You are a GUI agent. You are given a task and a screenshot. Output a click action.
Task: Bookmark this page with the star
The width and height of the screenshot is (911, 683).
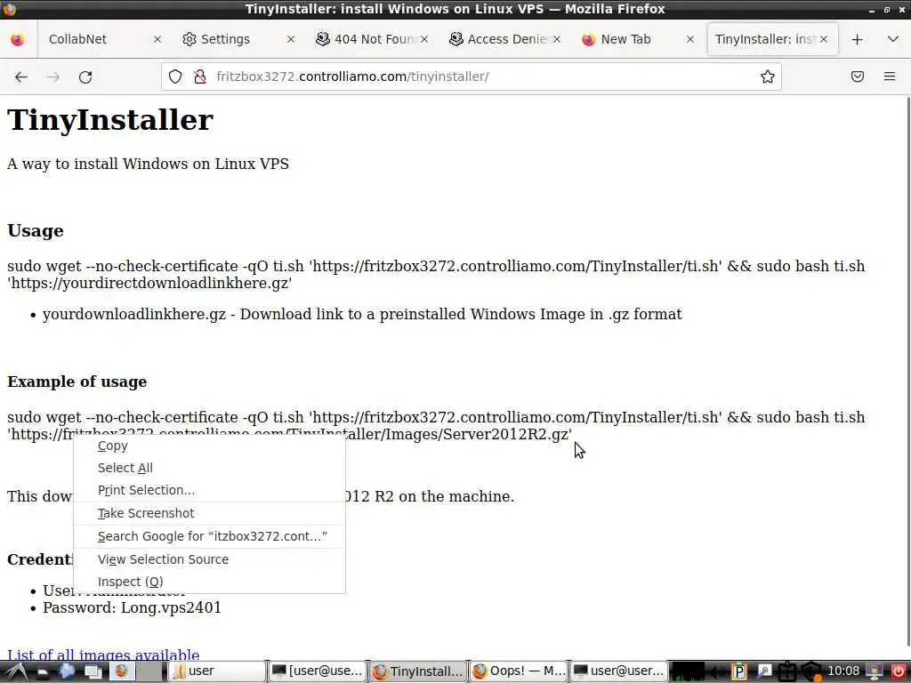coord(768,76)
